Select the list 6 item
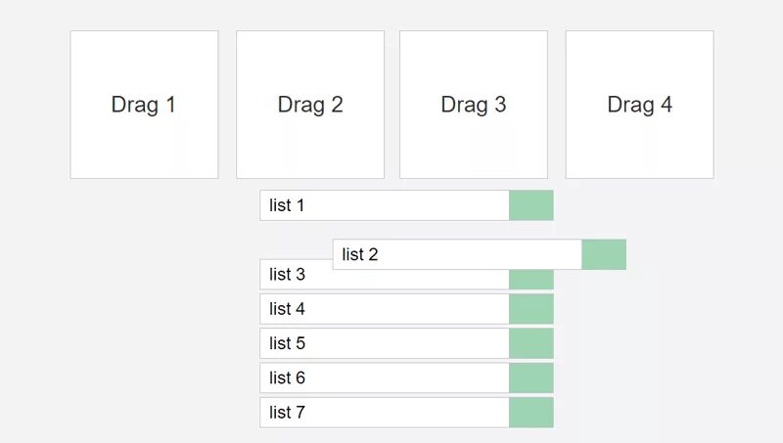This screenshot has width=783, height=443. (384, 377)
